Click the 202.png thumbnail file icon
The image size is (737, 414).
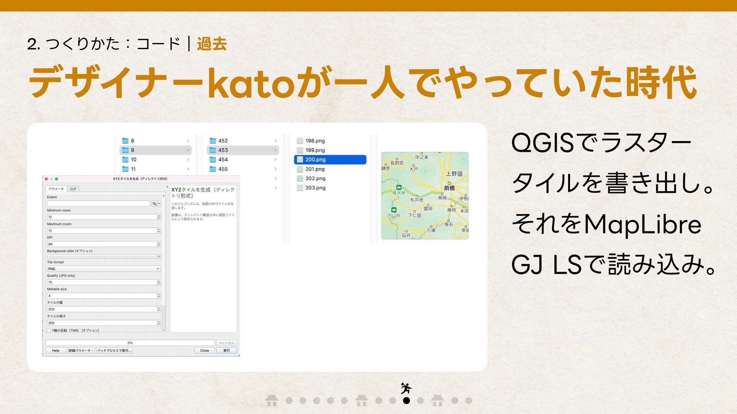click(300, 178)
